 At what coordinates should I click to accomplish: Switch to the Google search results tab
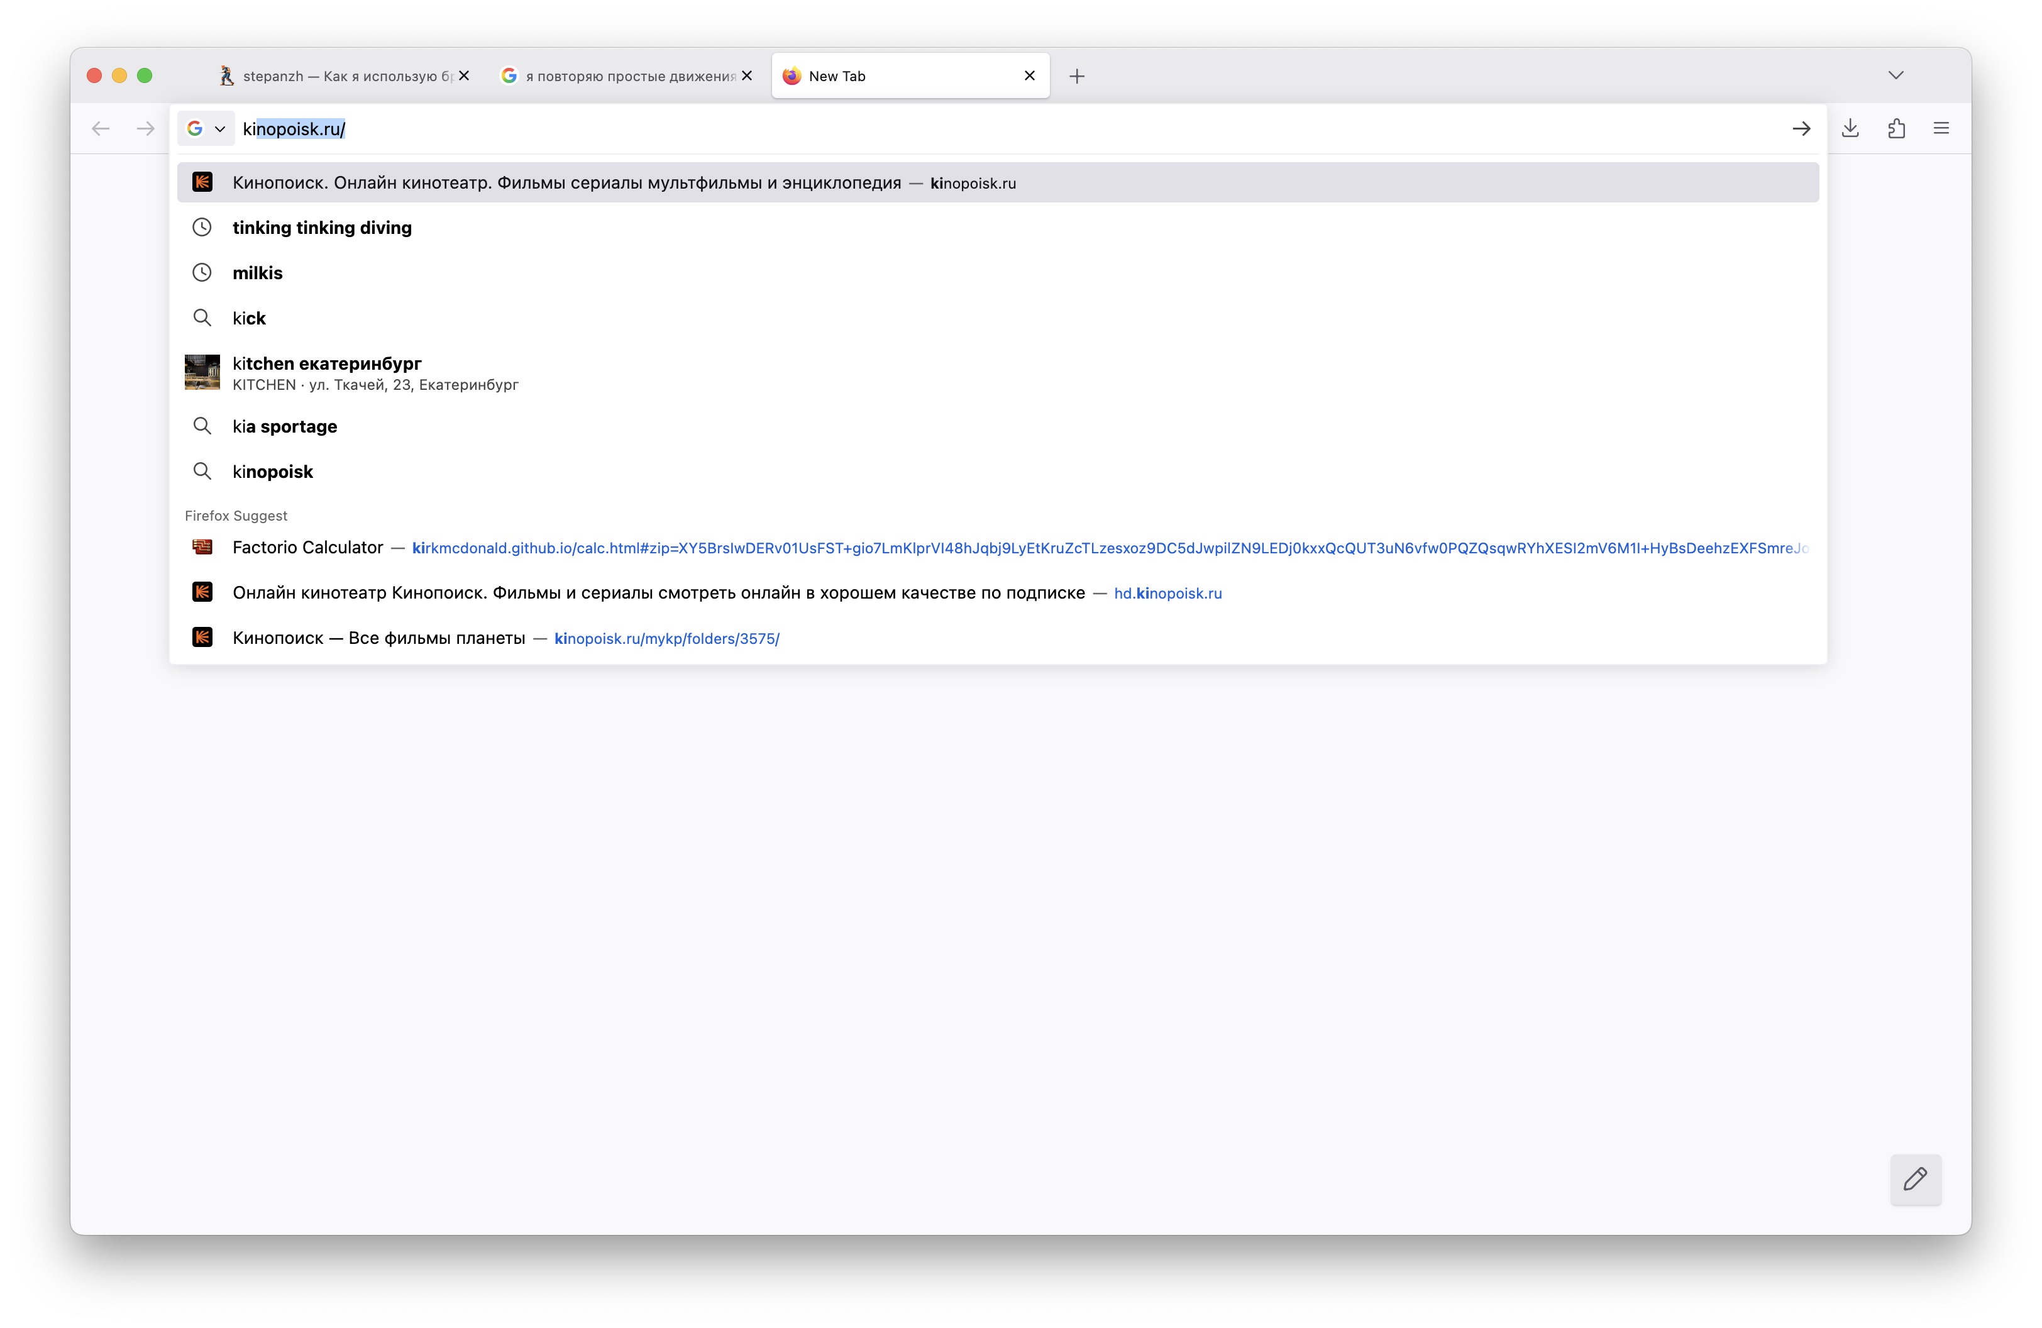[627, 76]
